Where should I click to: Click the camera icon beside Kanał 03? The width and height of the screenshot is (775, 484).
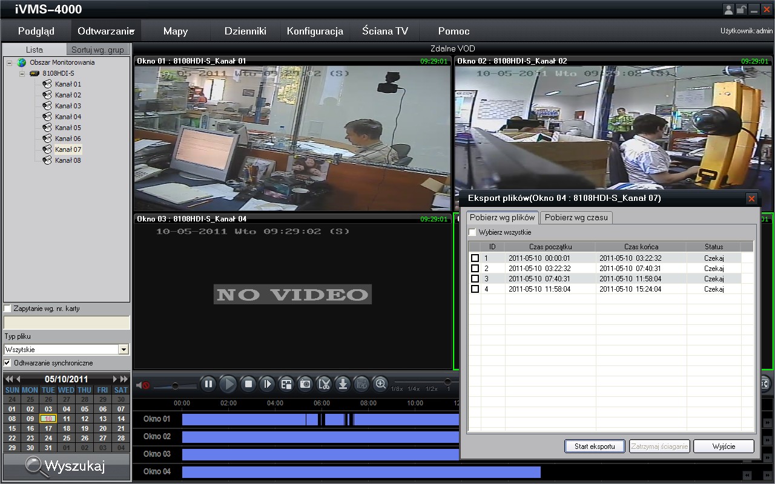click(47, 106)
